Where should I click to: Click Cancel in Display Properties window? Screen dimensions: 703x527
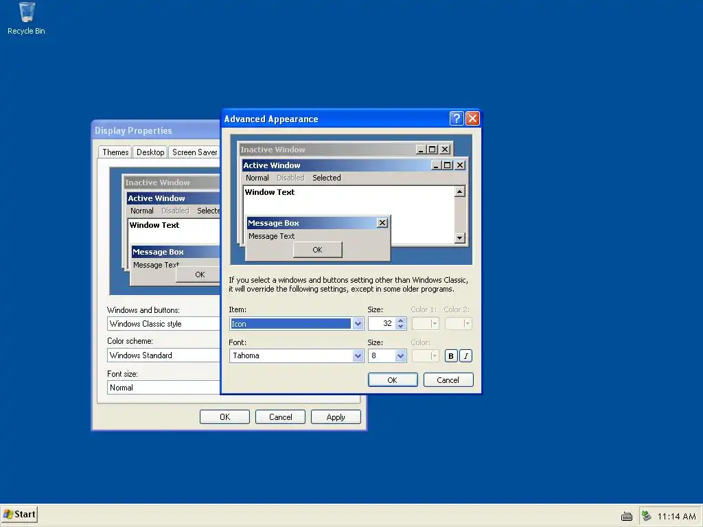pos(280,417)
